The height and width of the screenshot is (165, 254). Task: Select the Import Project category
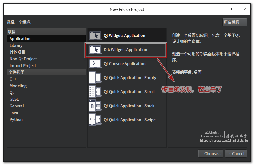[x=46, y=65]
